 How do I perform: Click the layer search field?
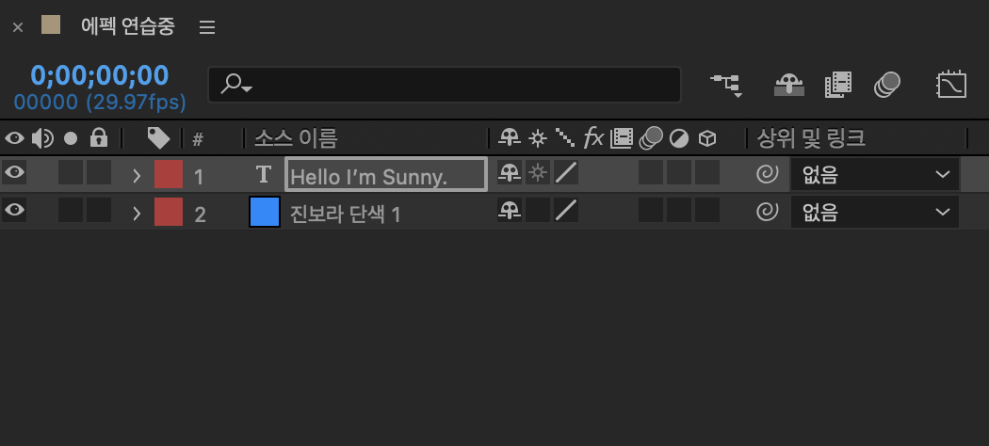[x=445, y=85]
